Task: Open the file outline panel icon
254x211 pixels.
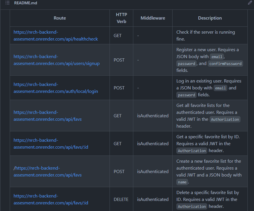Action: (x=8, y=3)
